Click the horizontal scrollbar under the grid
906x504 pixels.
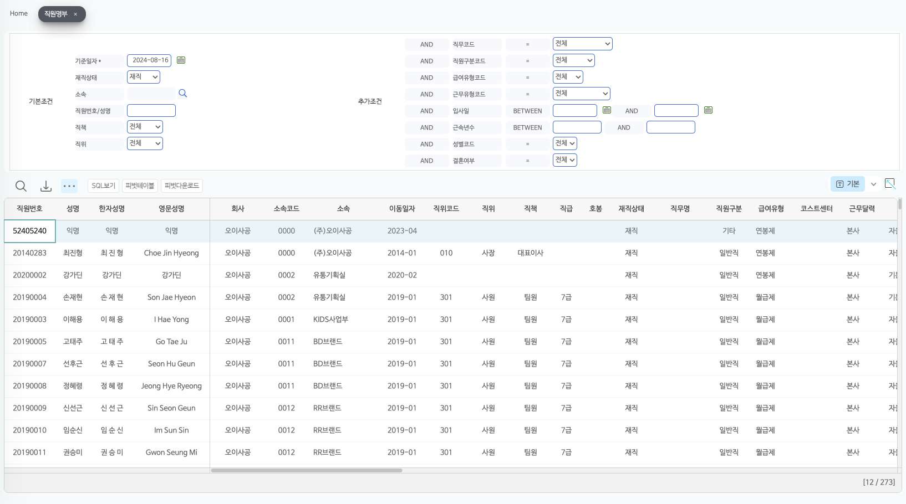tap(306, 470)
